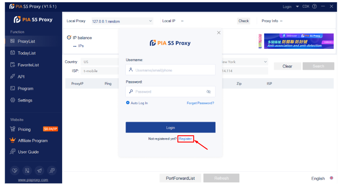
Task: Click the Country field showing US
Action: pos(100,62)
